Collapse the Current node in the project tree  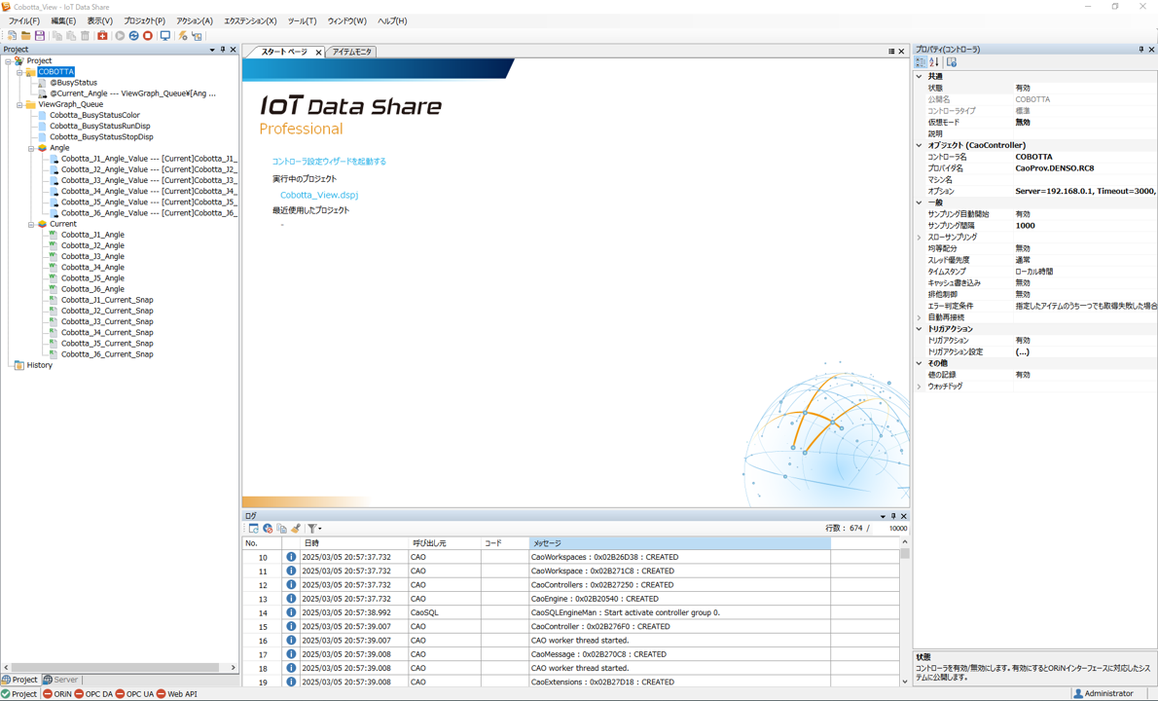coord(32,223)
